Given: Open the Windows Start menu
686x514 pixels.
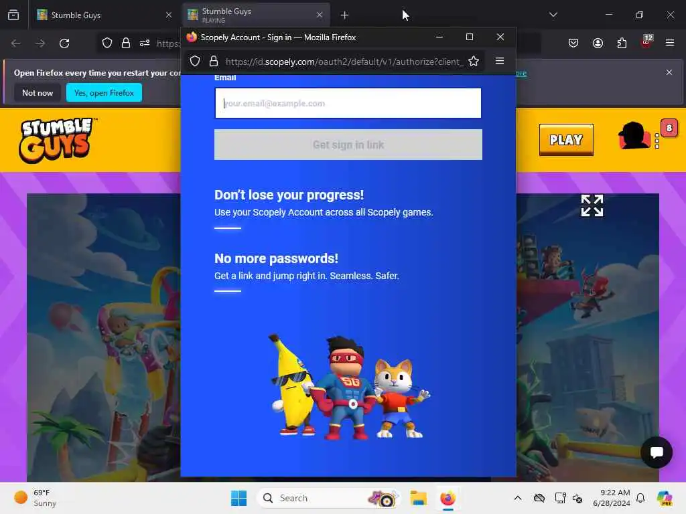Looking at the screenshot, I should tap(239, 498).
